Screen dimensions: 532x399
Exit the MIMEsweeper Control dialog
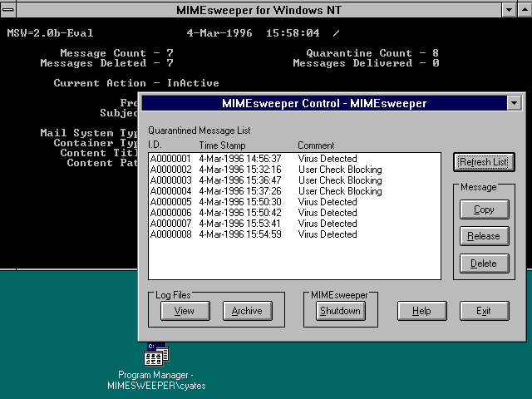point(484,310)
